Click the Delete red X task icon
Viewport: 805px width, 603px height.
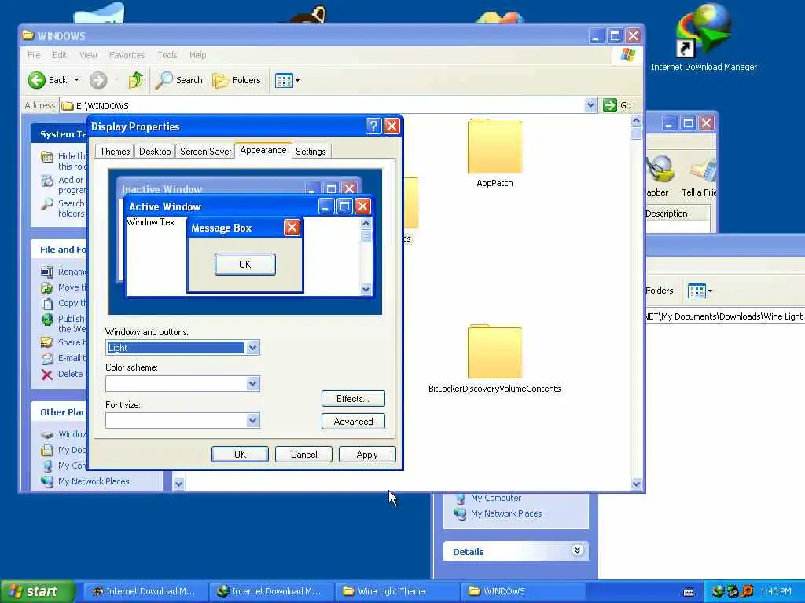[x=46, y=375]
